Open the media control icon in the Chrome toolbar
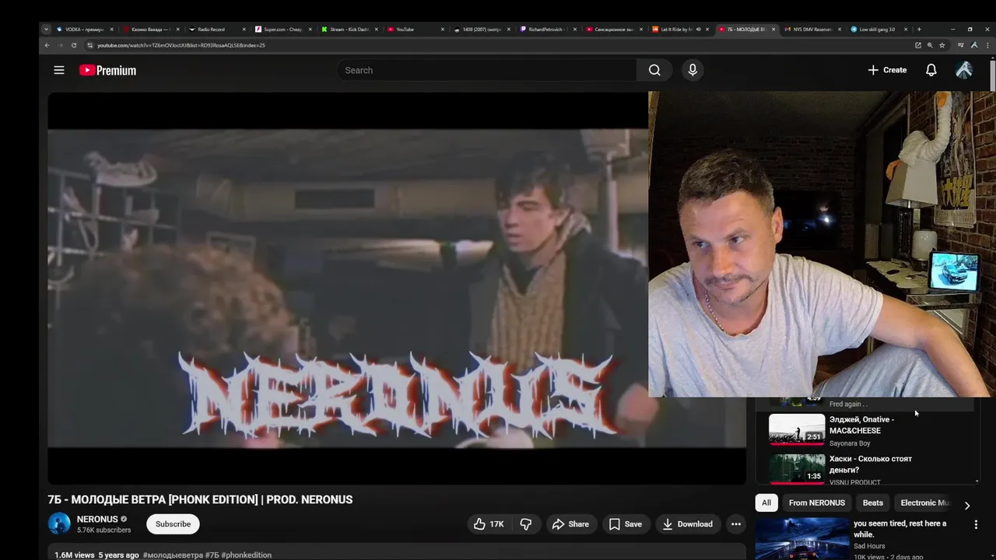Viewport: 996px width, 560px height. click(x=961, y=45)
